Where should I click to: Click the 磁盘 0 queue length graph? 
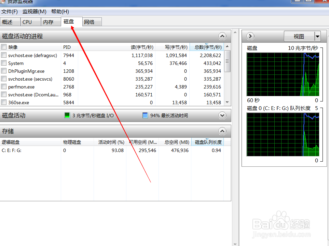283,135
